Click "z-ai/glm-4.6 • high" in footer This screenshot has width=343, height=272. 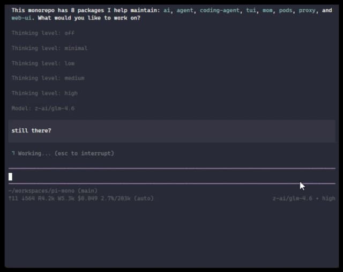pos(304,199)
